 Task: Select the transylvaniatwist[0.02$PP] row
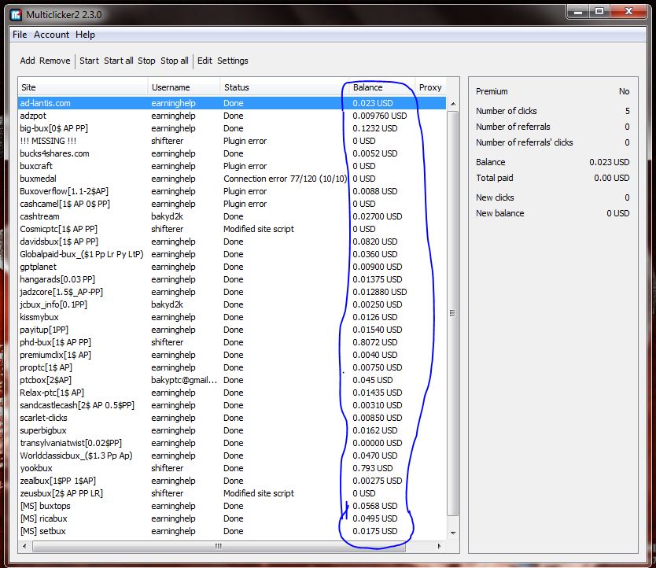tap(232, 442)
